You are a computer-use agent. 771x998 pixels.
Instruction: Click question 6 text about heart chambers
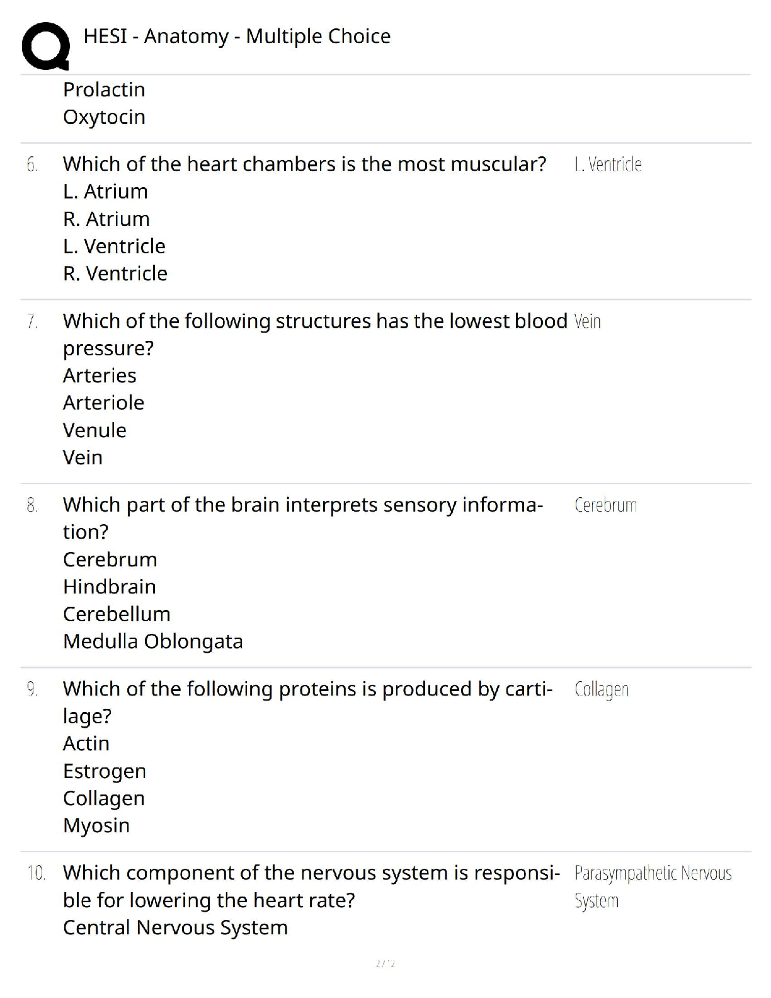click(x=304, y=164)
